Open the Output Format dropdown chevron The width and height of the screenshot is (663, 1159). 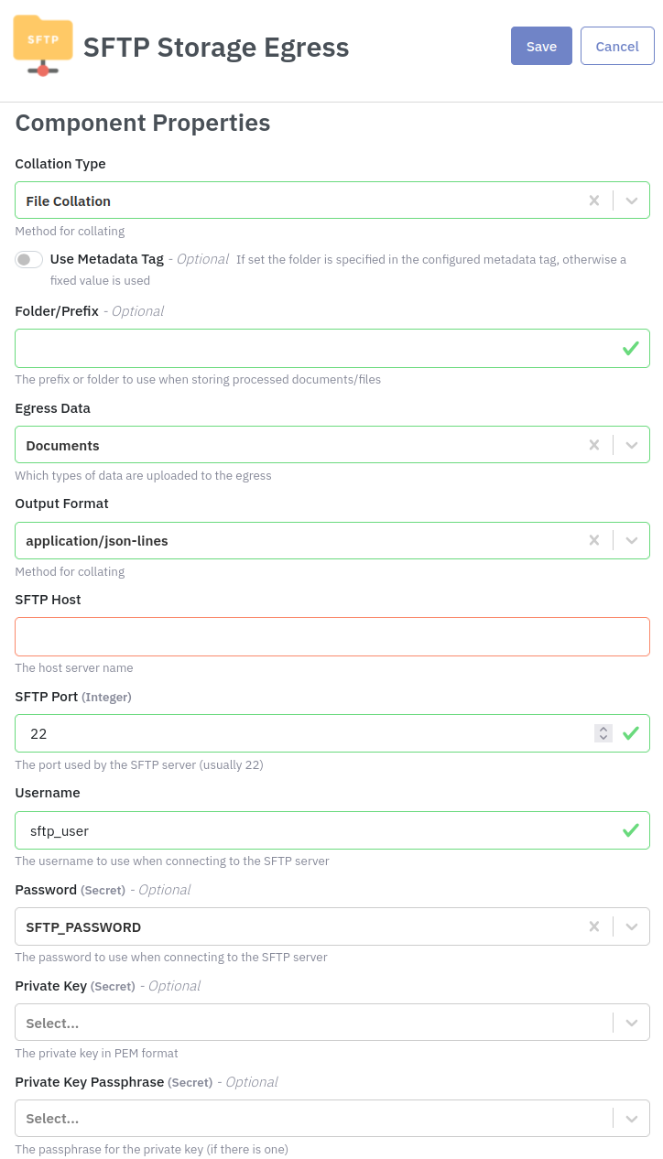[632, 540]
